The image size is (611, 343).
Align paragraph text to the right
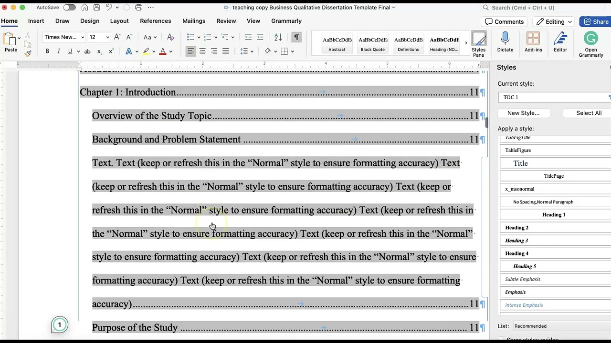point(214,51)
